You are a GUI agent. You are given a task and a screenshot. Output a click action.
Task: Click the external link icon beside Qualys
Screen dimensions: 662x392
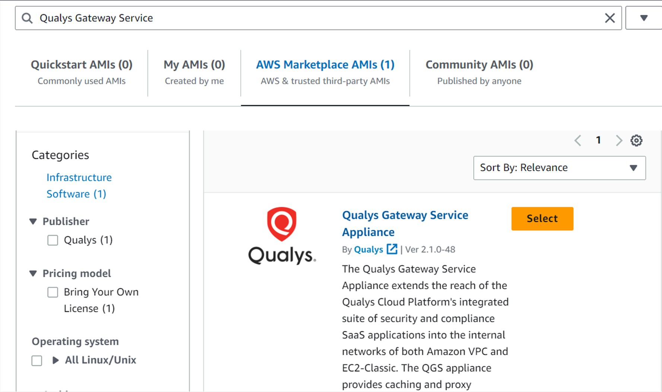392,249
